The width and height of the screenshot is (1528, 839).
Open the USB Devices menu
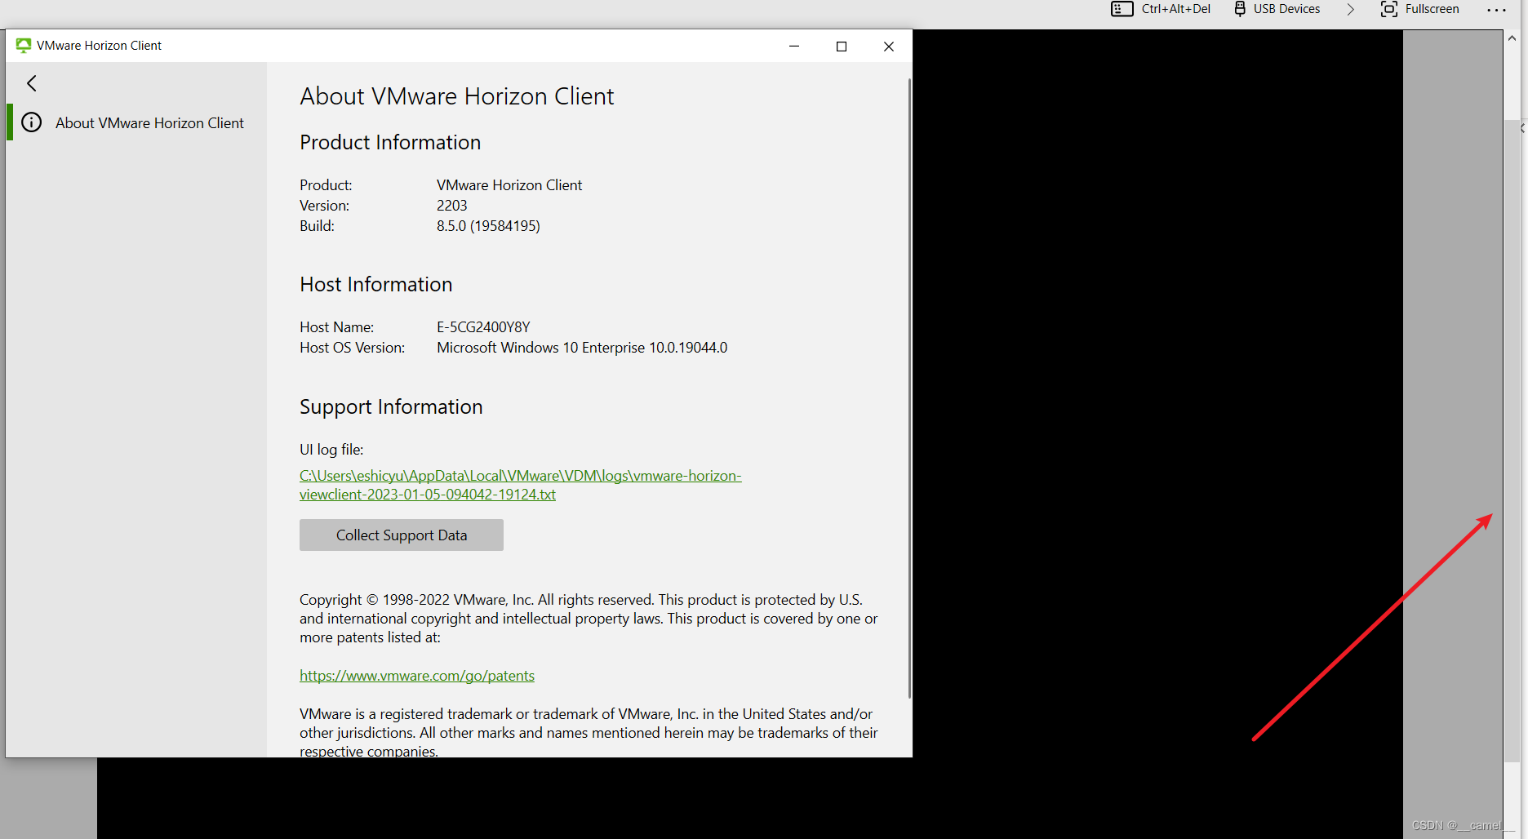point(1277,9)
